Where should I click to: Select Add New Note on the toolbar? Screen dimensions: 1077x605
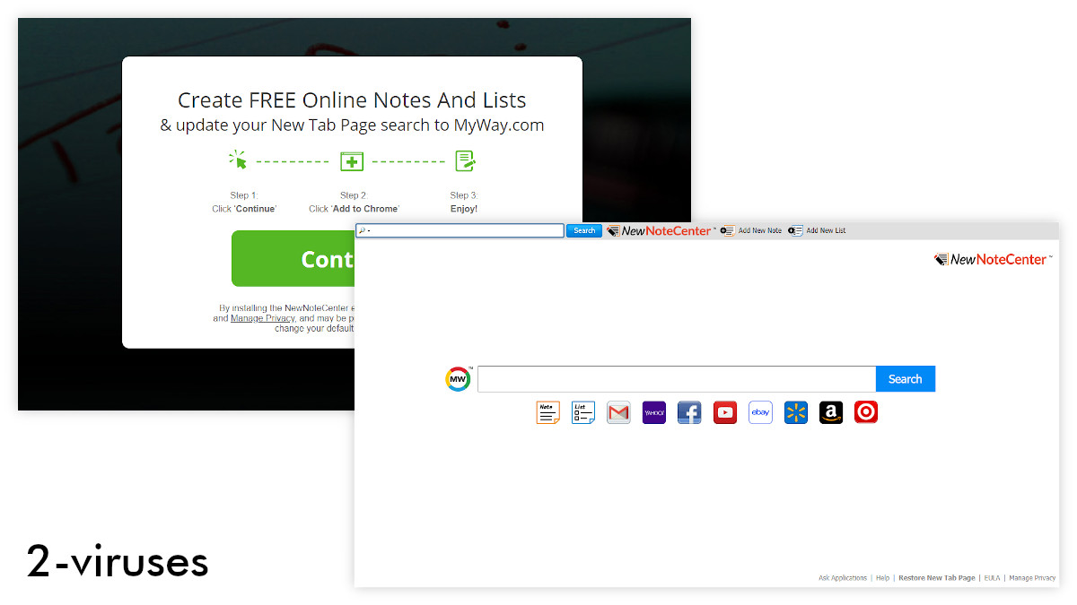(x=756, y=230)
